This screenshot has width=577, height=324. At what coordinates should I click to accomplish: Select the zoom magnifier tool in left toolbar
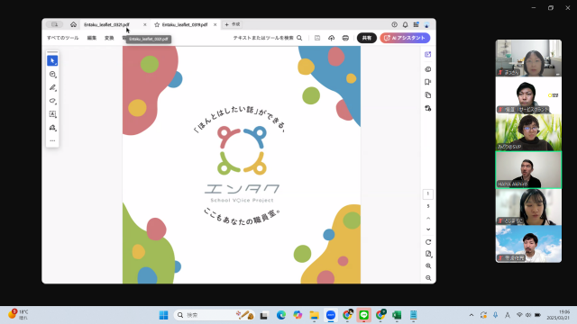(x=52, y=74)
